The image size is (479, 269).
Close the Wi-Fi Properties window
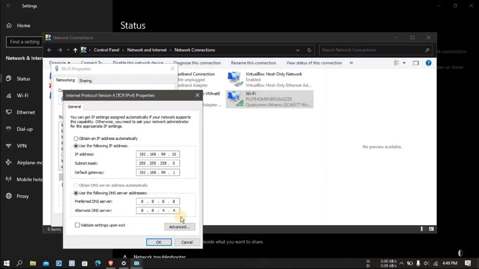click(173, 69)
